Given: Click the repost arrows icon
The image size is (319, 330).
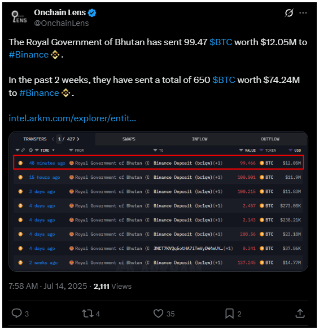Looking at the screenshot, I should [88, 314].
